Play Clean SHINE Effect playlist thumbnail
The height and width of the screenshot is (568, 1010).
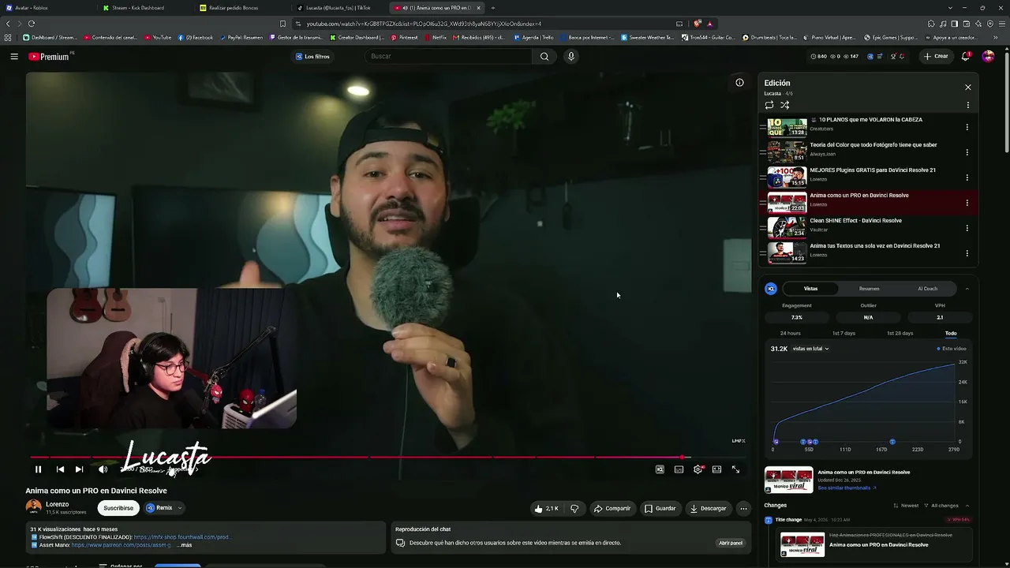pos(787,227)
